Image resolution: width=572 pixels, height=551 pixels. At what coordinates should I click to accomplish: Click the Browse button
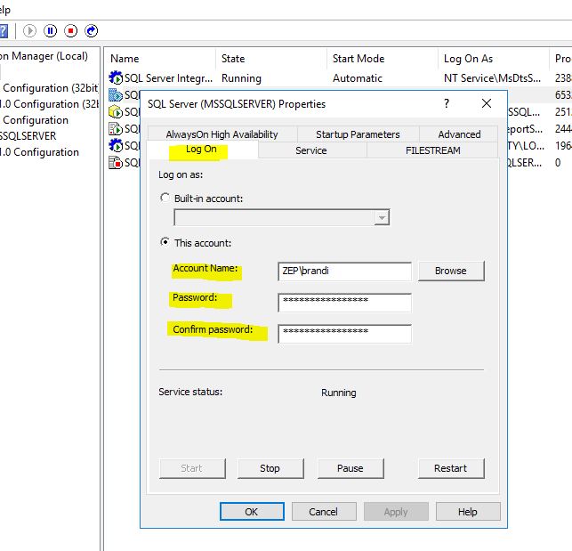[x=450, y=271]
